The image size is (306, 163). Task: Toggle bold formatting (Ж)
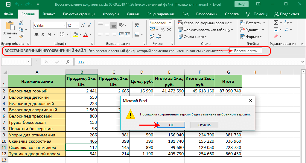[36, 34]
